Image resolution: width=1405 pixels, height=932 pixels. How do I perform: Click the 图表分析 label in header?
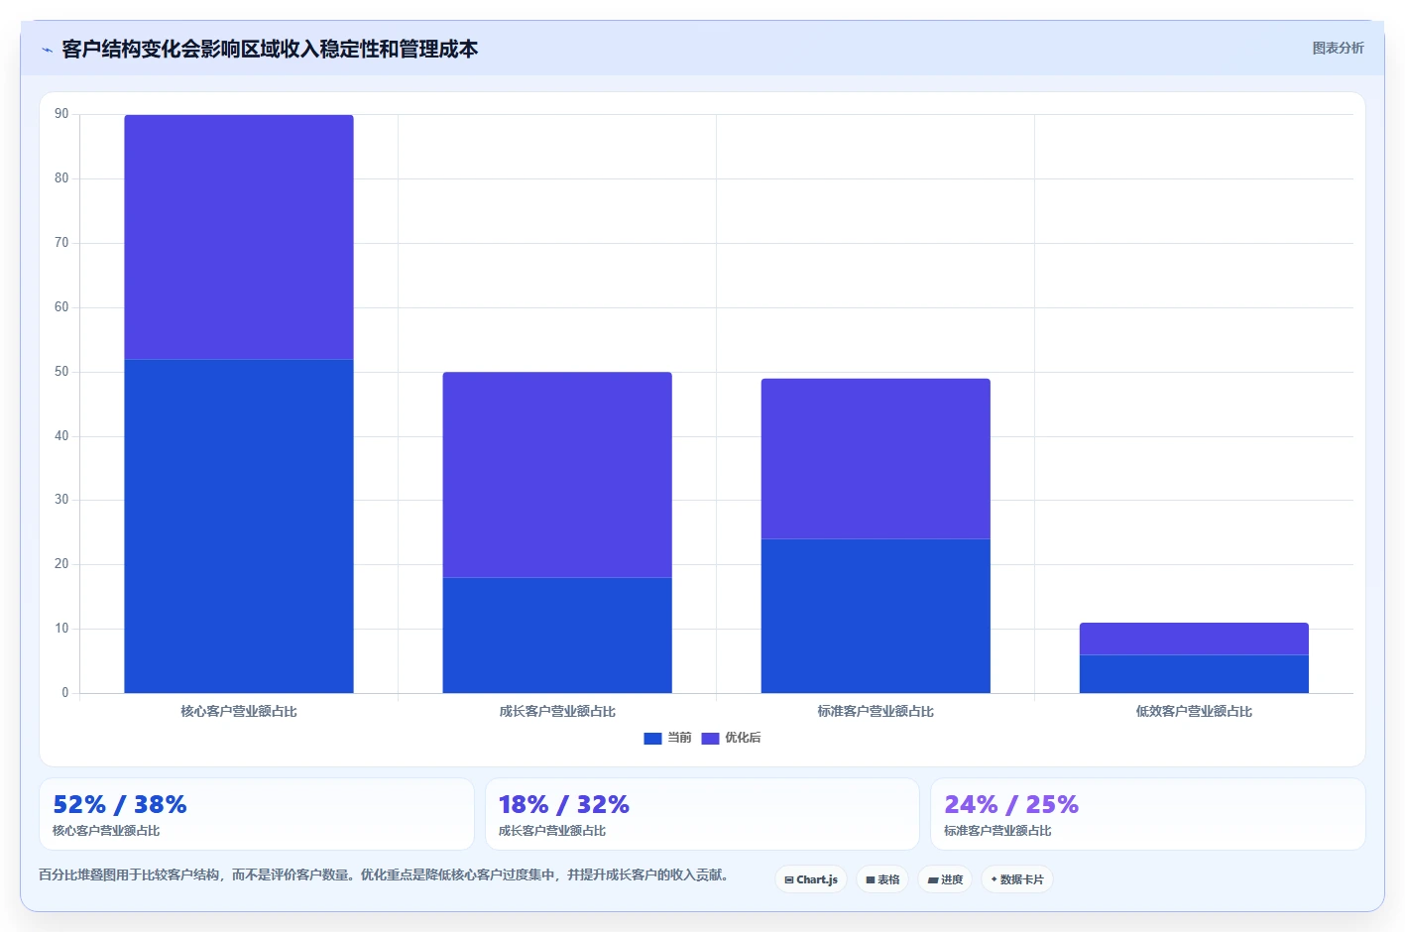pos(1338,48)
